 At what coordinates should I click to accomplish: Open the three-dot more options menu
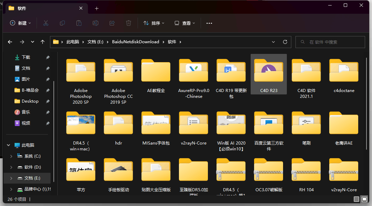pos(209,23)
